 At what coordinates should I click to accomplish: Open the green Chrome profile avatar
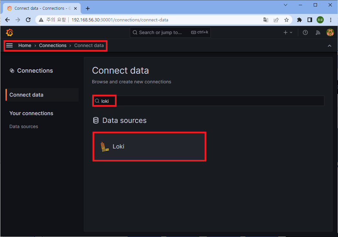[320, 20]
